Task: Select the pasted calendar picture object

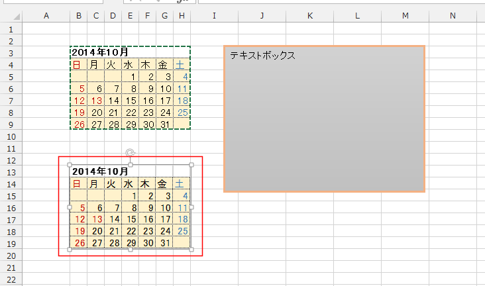Action: click(131, 207)
